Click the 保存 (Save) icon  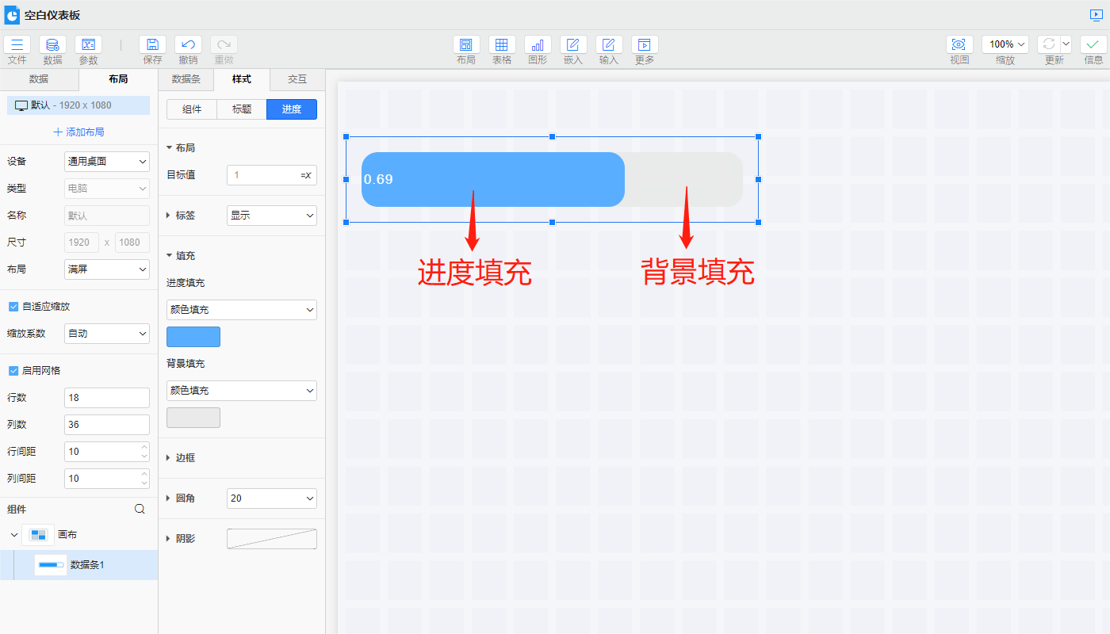pos(152,45)
